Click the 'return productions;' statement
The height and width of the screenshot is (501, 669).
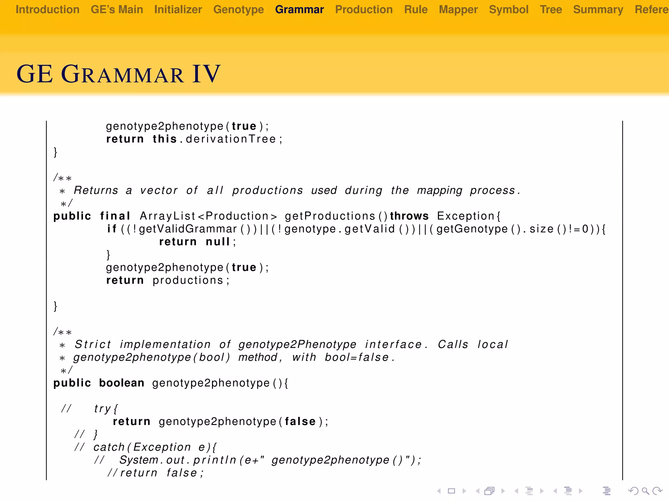pos(168,280)
